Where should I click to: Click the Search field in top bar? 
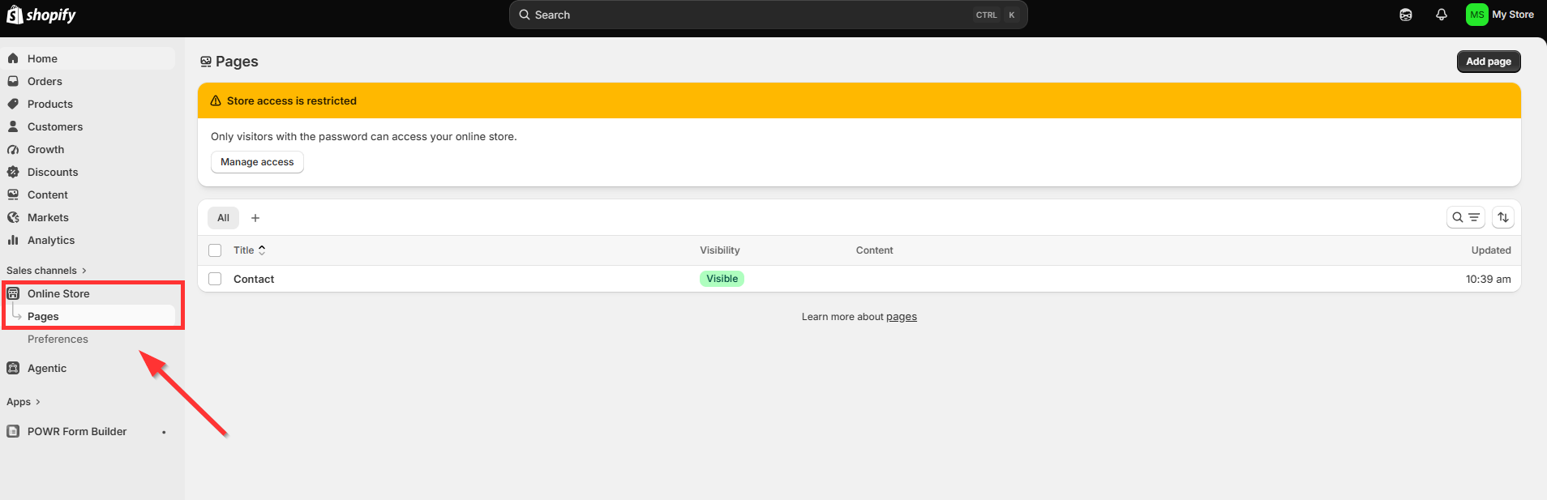pyautogui.click(x=768, y=15)
